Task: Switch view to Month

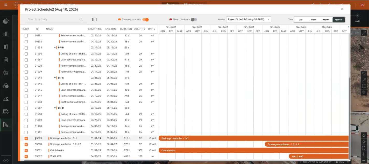Action: 326,20
